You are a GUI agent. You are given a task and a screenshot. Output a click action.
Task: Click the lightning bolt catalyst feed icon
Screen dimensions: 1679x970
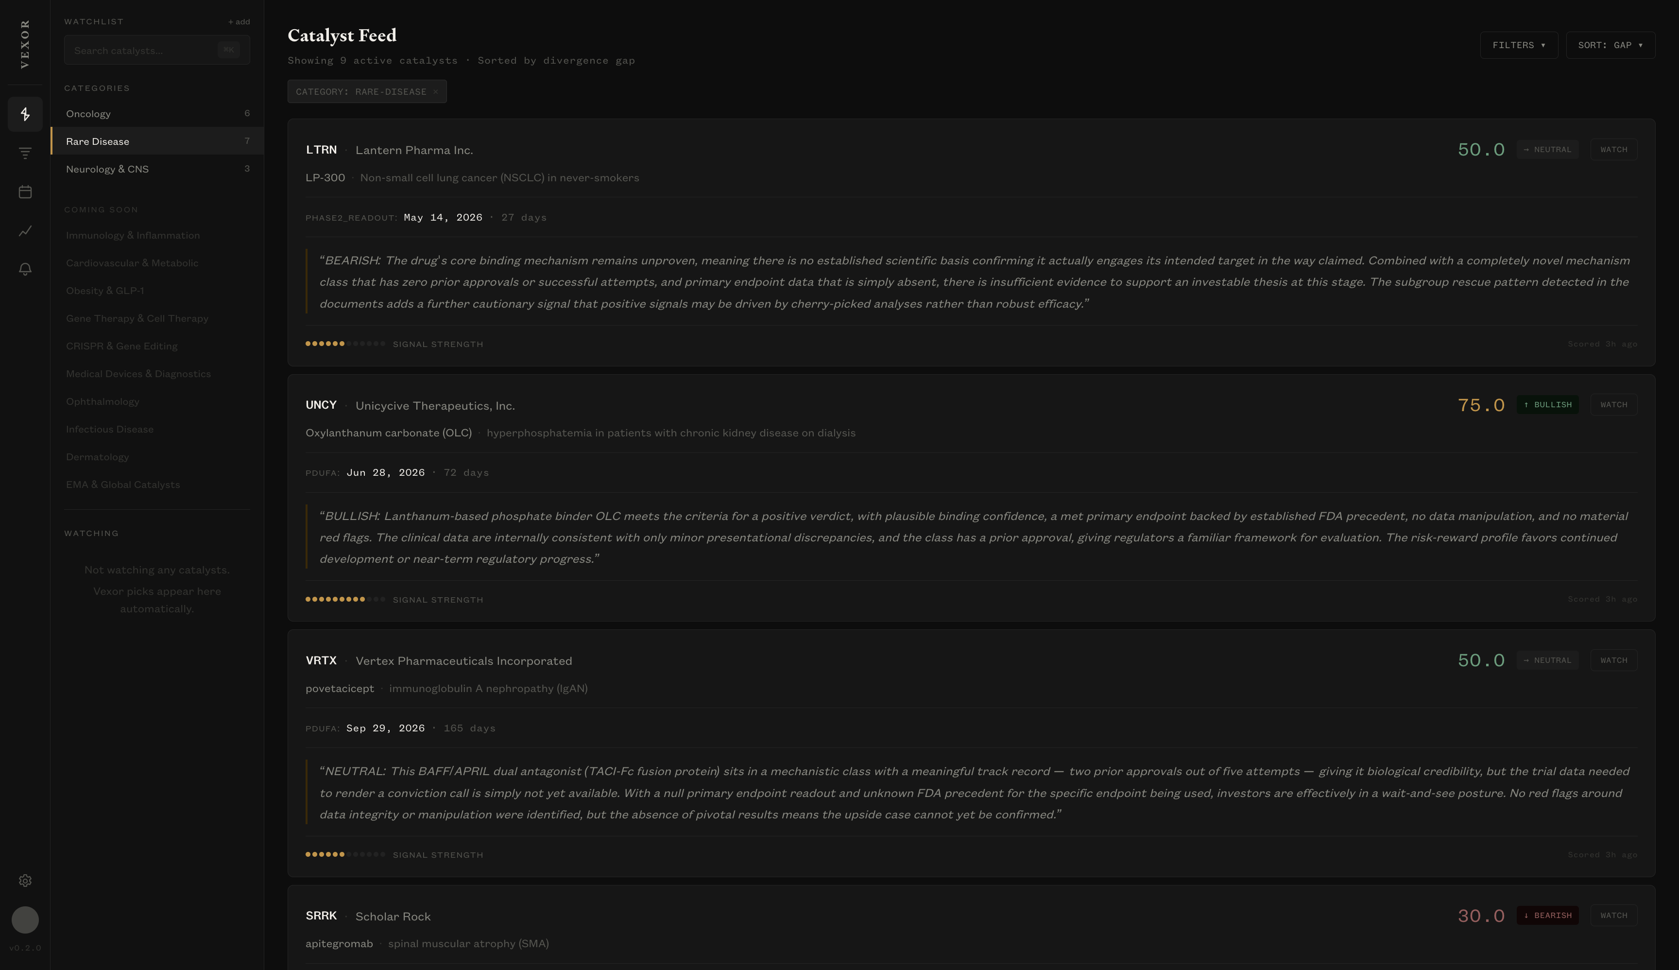pos(25,114)
